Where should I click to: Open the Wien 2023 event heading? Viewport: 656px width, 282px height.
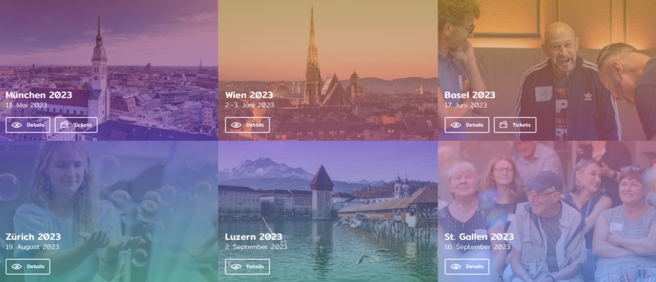click(x=249, y=95)
